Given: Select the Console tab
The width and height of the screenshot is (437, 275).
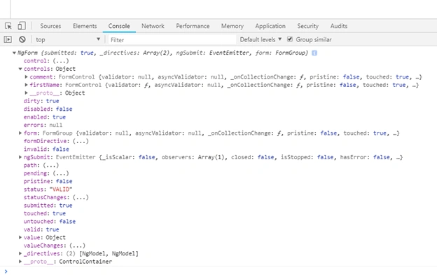Looking at the screenshot, I should pyautogui.click(x=119, y=26).
